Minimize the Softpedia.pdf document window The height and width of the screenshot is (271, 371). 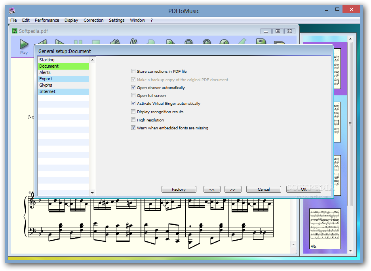[266, 31]
